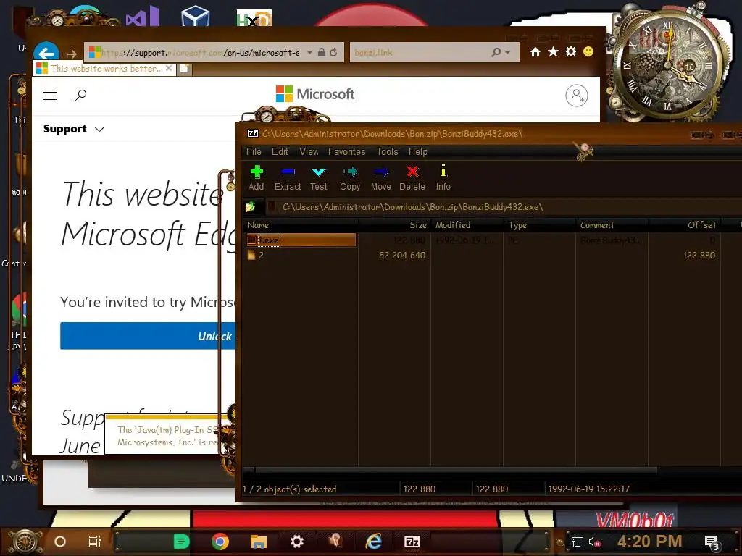Open a new tab in Internet Explorer
This screenshot has width=742, height=556.
point(184,69)
